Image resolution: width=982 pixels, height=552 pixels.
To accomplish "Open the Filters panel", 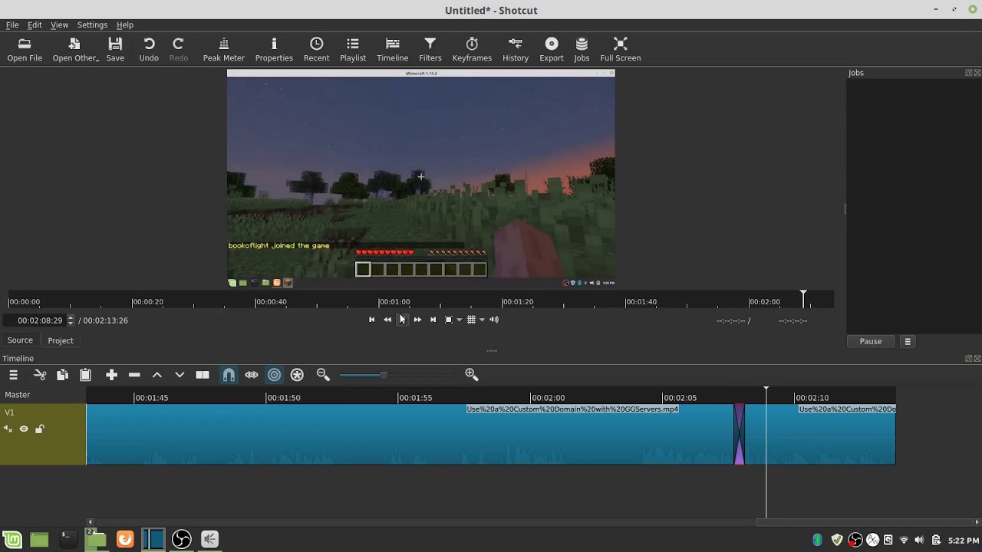I will coord(430,49).
